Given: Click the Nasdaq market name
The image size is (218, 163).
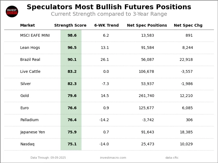Looking at the screenshot, I should click(x=27, y=144).
